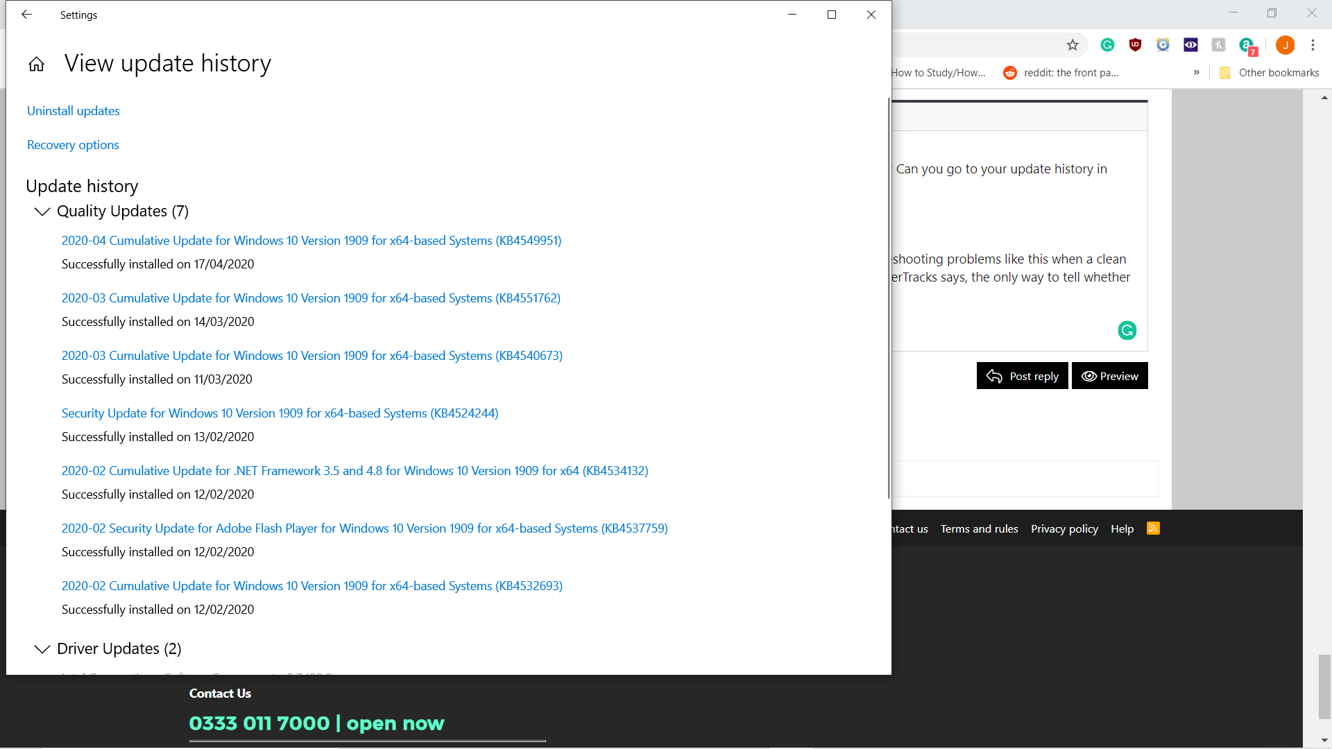The width and height of the screenshot is (1332, 749).
Task: Open RSS feed icon in footer
Action: tap(1153, 528)
